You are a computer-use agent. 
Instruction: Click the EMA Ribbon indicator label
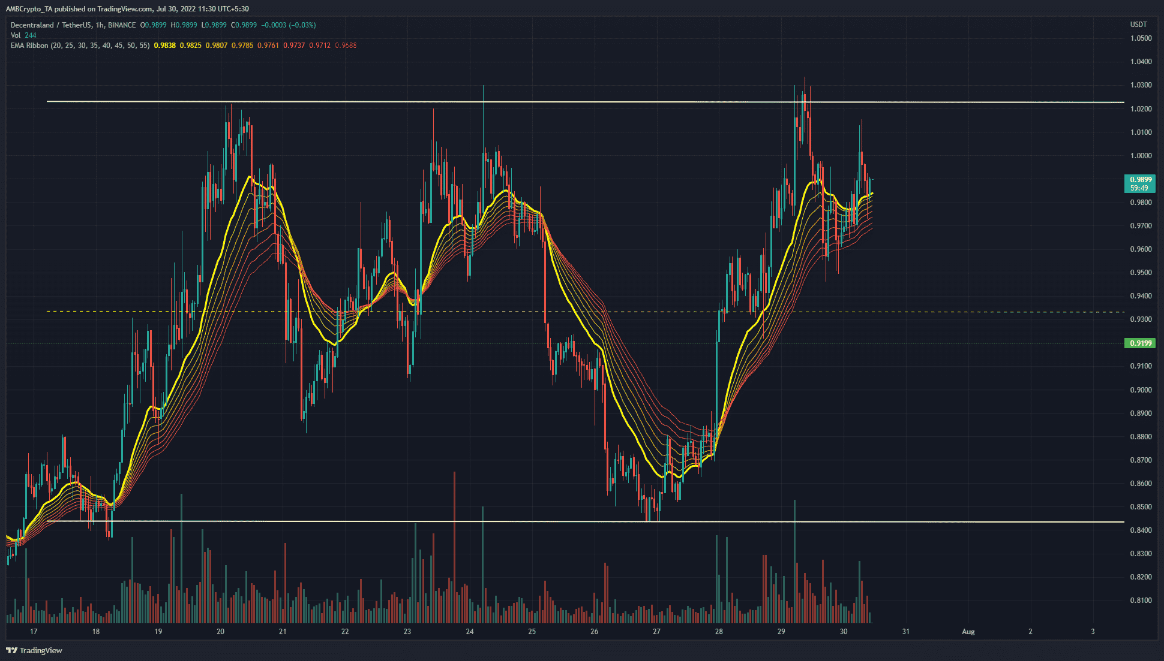80,46
